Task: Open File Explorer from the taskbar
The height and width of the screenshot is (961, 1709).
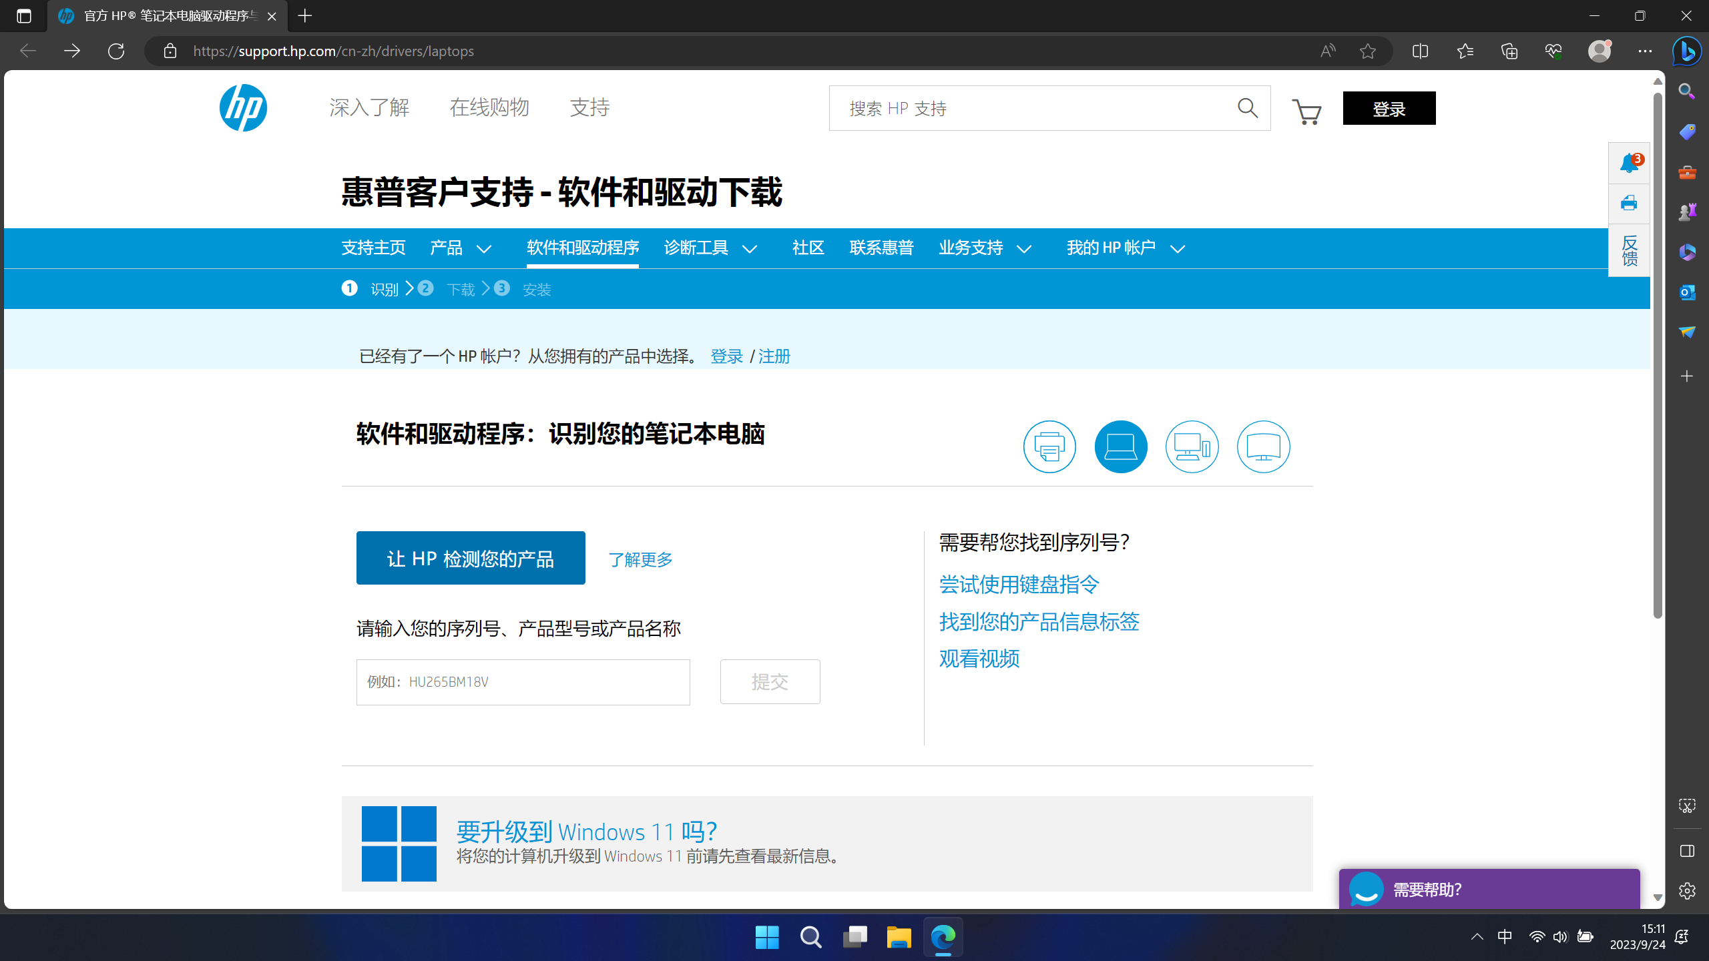Action: pyautogui.click(x=899, y=937)
